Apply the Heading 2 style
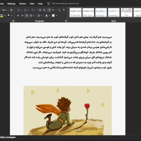141x141 pixels. point(114,13)
